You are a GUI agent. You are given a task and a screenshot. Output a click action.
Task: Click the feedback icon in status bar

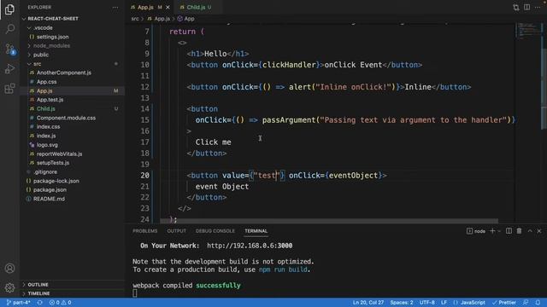[x=526, y=303]
